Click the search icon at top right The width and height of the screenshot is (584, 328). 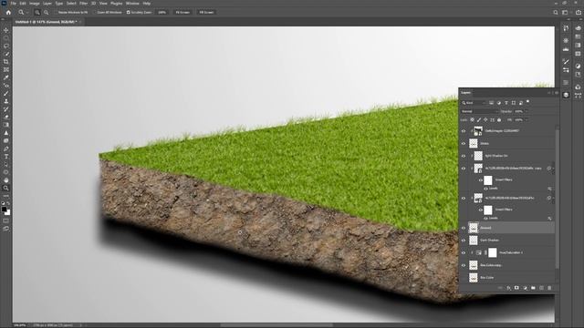pos(556,12)
